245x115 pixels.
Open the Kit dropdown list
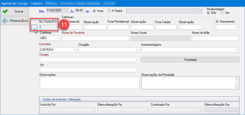tap(137, 70)
